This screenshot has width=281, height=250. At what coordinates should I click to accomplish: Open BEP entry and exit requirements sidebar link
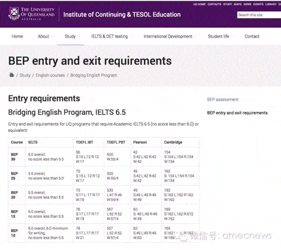click(x=237, y=113)
